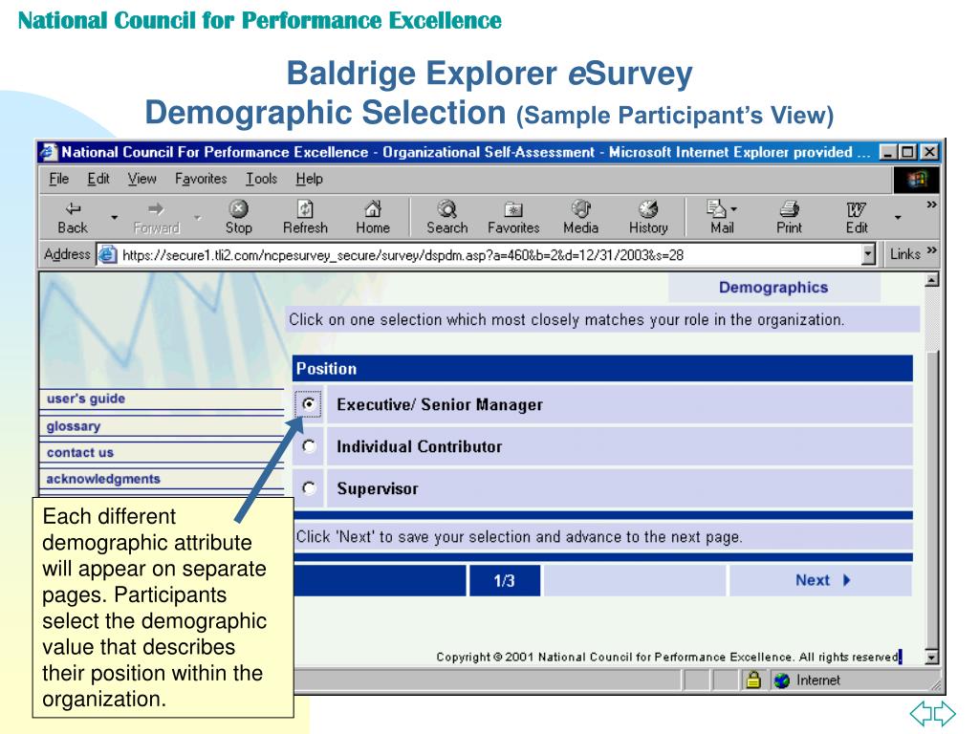
Task: Click the Executive/ Senior Manager label
Action: 440,404
